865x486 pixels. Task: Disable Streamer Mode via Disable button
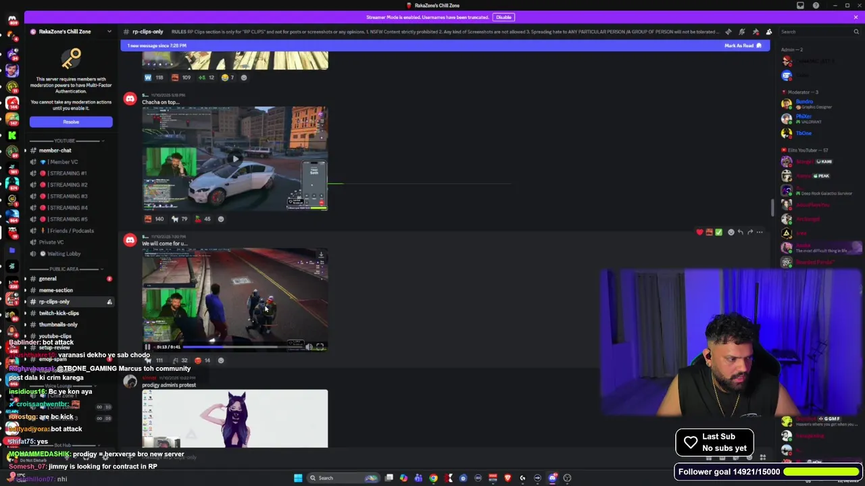[503, 17]
